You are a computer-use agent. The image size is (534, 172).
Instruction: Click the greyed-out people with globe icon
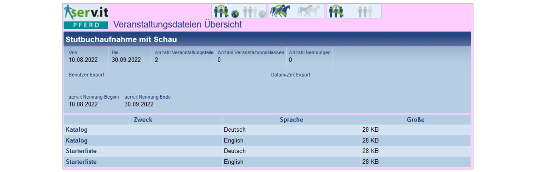click(x=254, y=12)
